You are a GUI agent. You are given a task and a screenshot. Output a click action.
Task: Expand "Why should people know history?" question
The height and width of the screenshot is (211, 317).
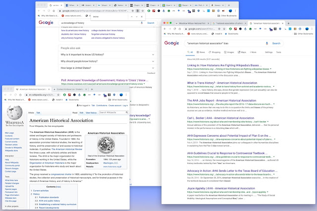point(107,61)
